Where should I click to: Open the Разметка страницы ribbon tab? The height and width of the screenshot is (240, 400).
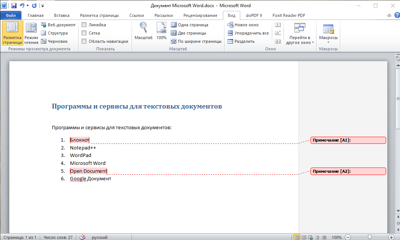(99, 15)
